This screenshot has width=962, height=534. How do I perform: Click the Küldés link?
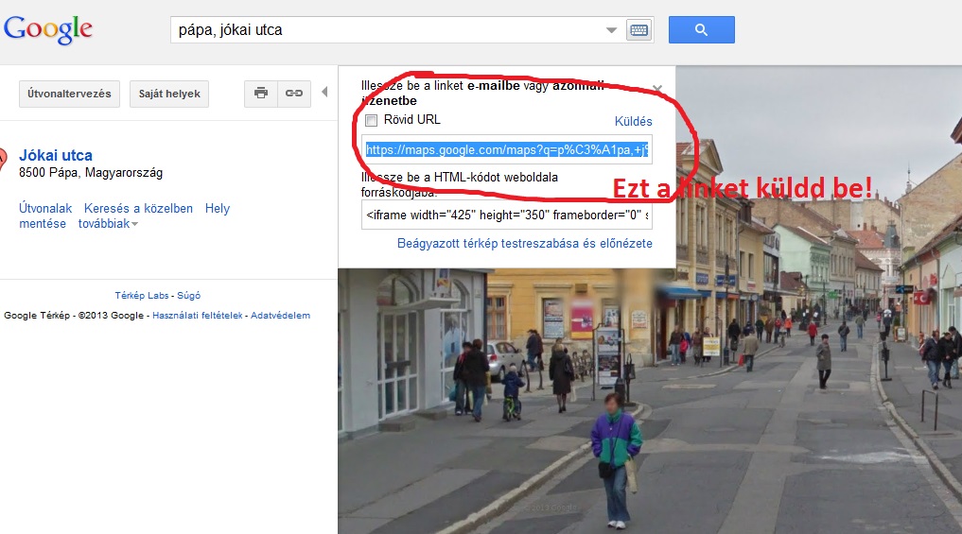coord(633,121)
